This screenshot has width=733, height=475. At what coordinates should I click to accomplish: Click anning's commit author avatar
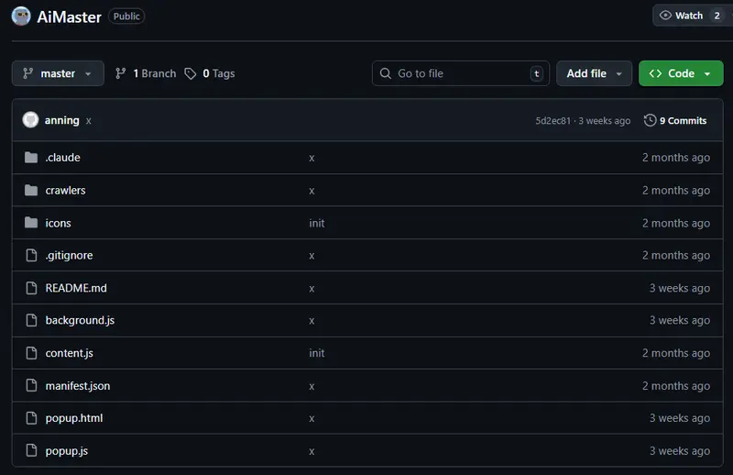click(x=30, y=120)
